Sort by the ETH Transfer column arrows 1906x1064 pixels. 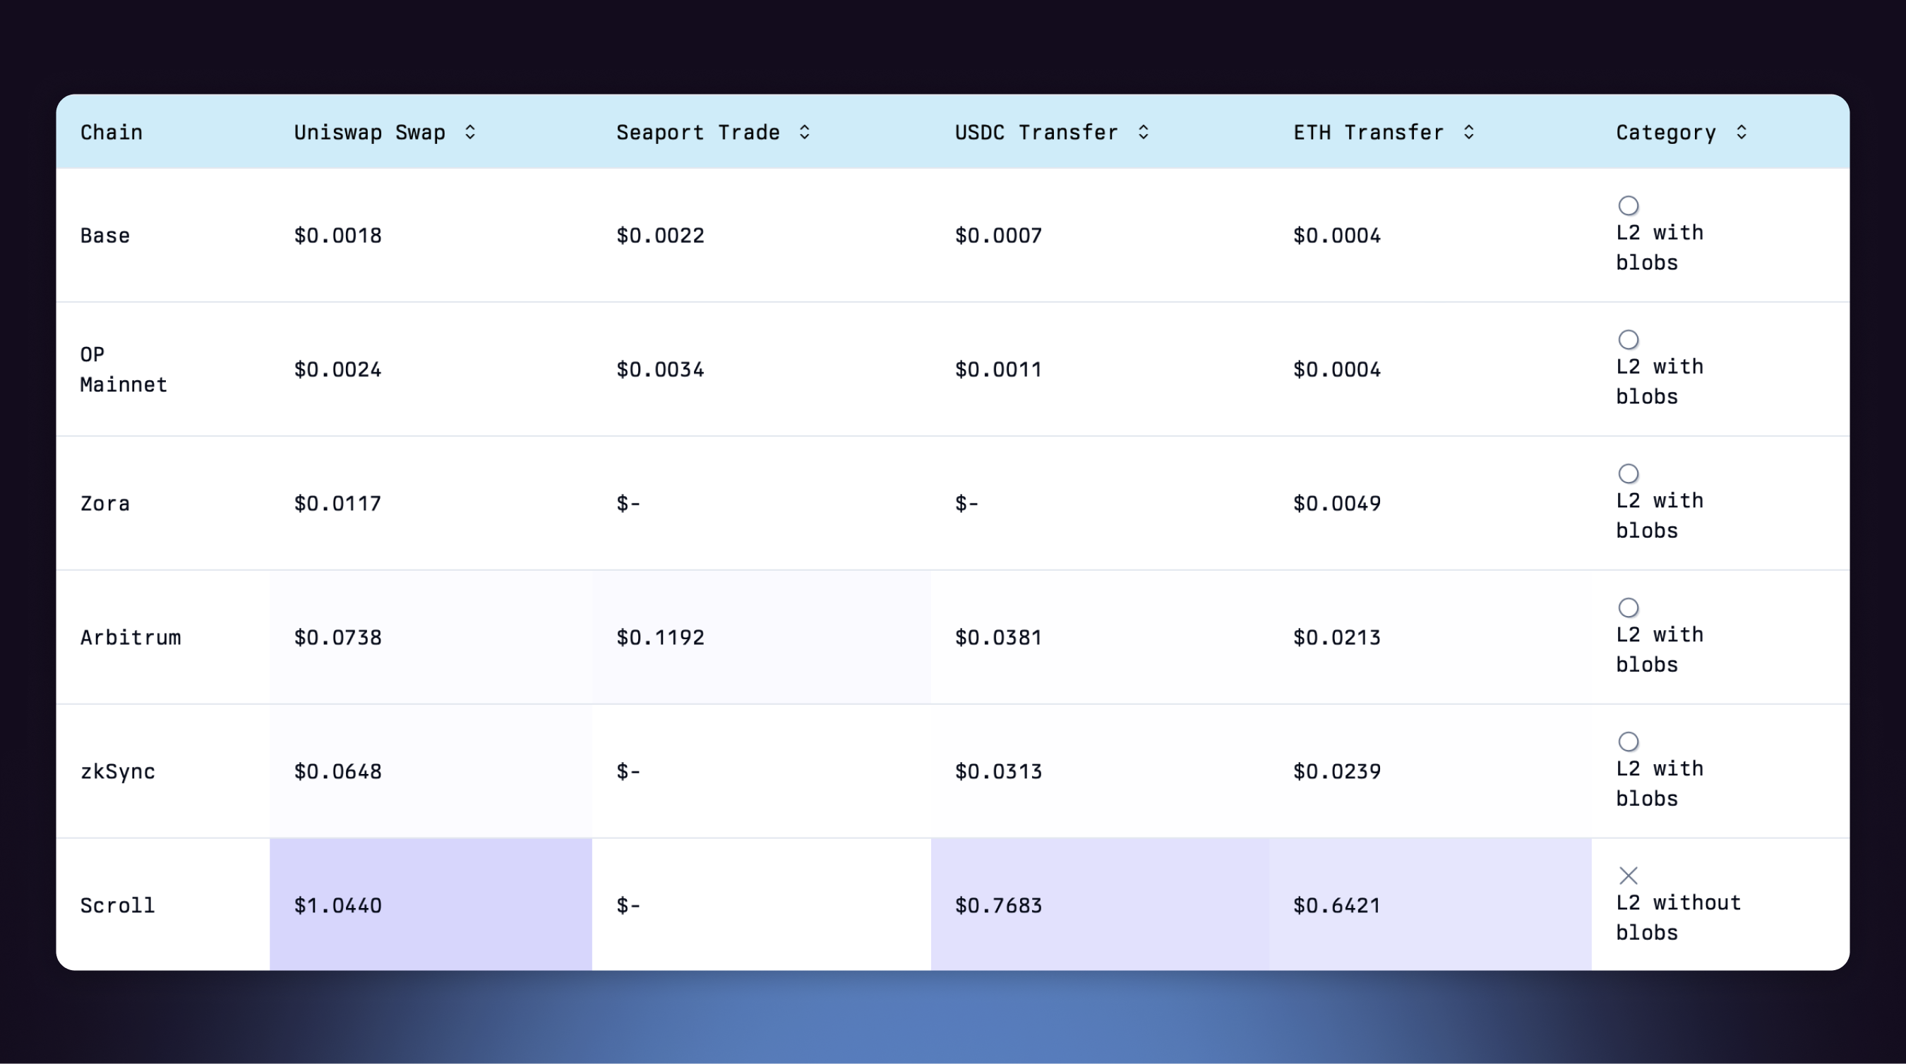click(1469, 133)
